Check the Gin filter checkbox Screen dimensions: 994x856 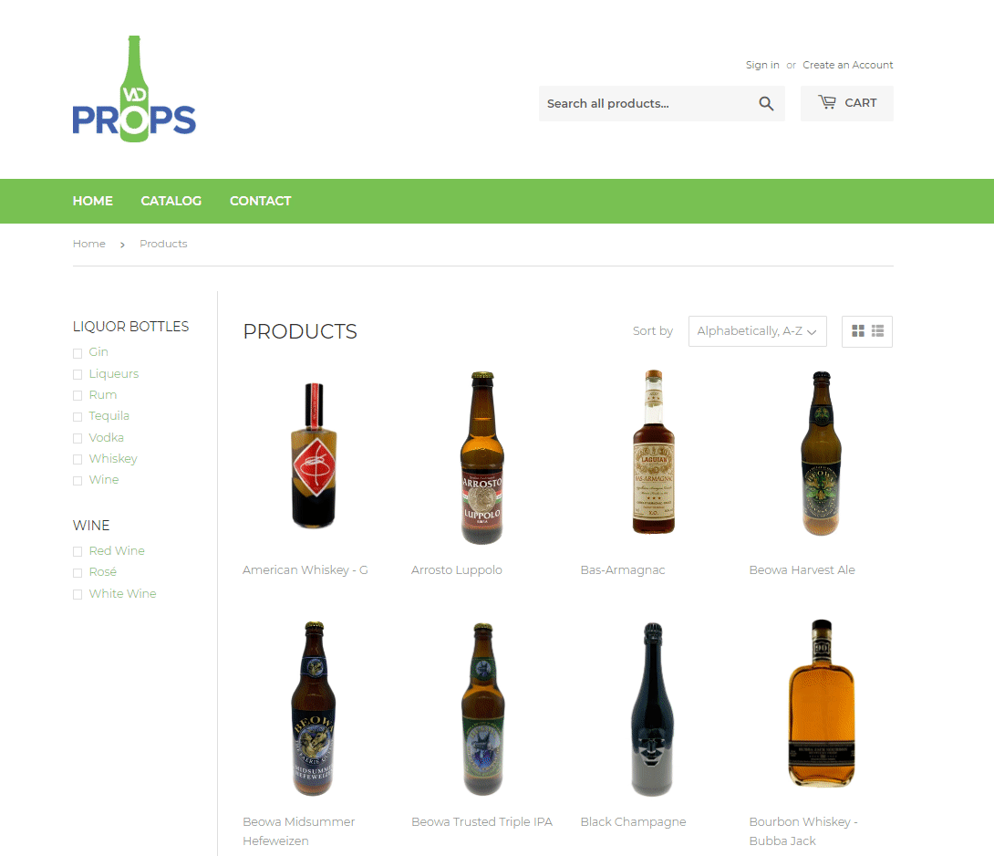click(x=78, y=353)
